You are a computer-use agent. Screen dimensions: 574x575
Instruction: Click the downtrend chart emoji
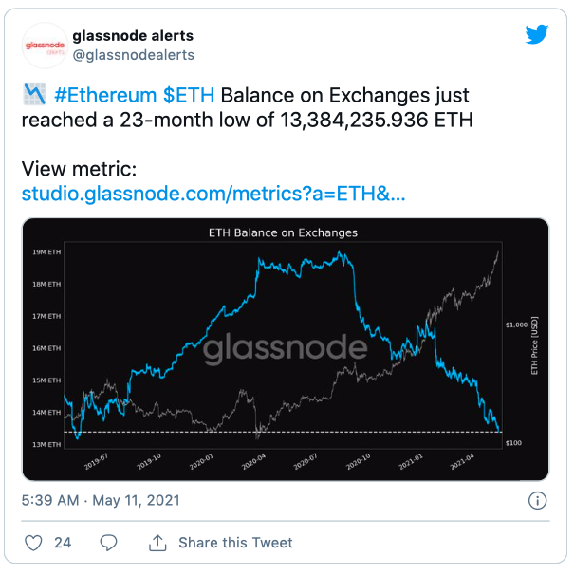click(35, 94)
